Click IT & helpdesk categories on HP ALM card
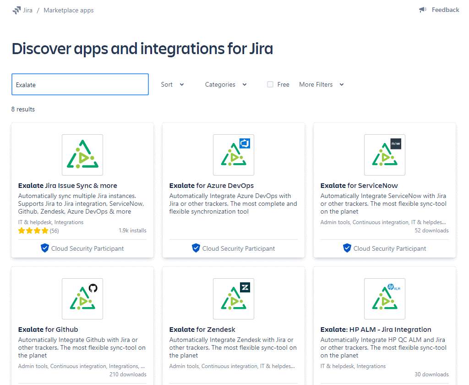The height and width of the screenshot is (385, 469). click(x=353, y=366)
